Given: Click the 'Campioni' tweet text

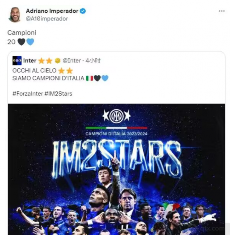Looking at the screenshot, I should tap(22, 33).
